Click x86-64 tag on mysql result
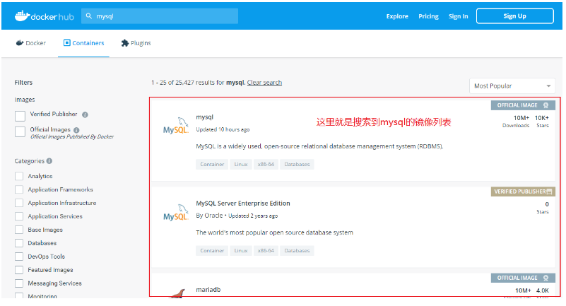566x306 pixels. [x=266, y=164]
